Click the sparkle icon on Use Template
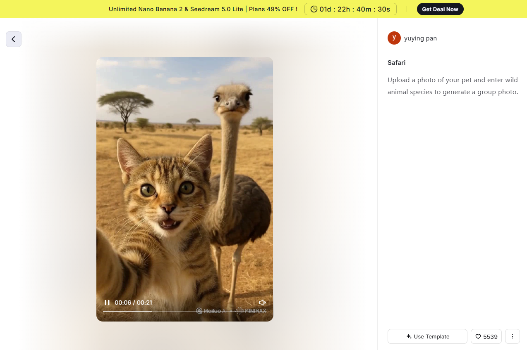 tap(408, 336)
